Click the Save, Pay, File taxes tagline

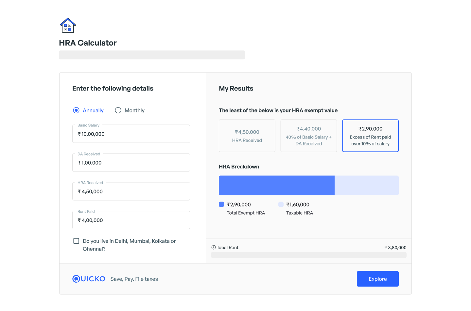(x=134, y=279)
